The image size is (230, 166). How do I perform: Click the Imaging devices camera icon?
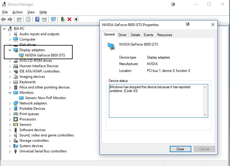(16, 77)
